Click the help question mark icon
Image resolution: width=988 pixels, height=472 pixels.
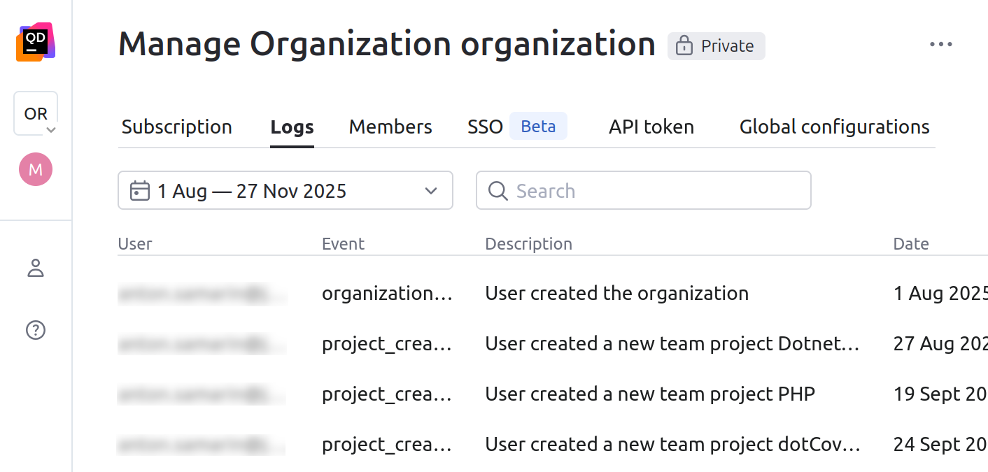click(x=36, y=329)
